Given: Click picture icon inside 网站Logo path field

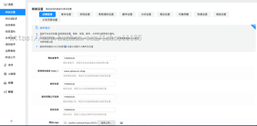Looking at the screenshot, I should (x=65, y=123).
